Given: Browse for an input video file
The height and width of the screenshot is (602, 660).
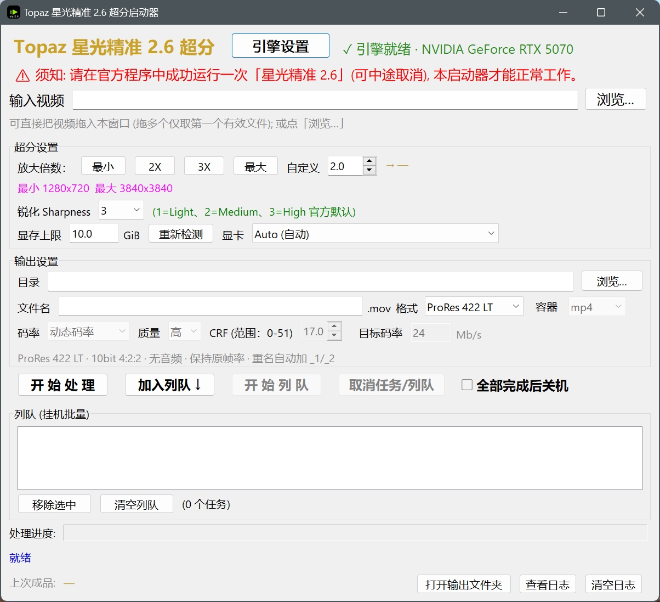Looking at the screenshot, I should pyautogui.click(x=616, y=99).
